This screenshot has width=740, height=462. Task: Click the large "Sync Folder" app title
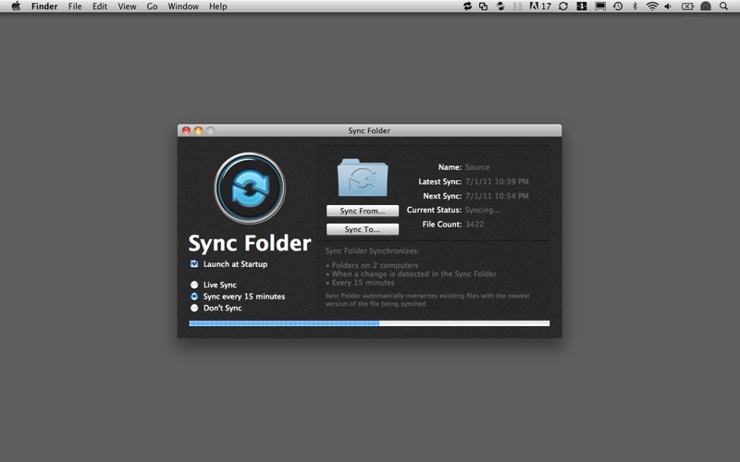pos(250,244)
